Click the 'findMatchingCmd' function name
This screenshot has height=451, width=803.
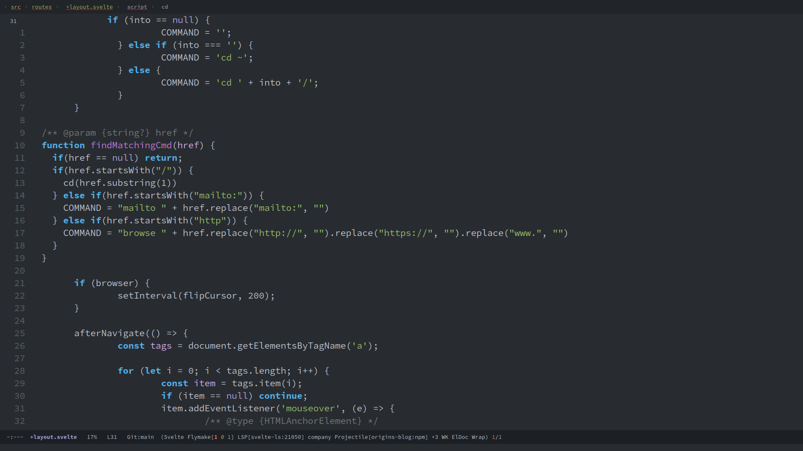pyautogui.click(x=131, y=145)
